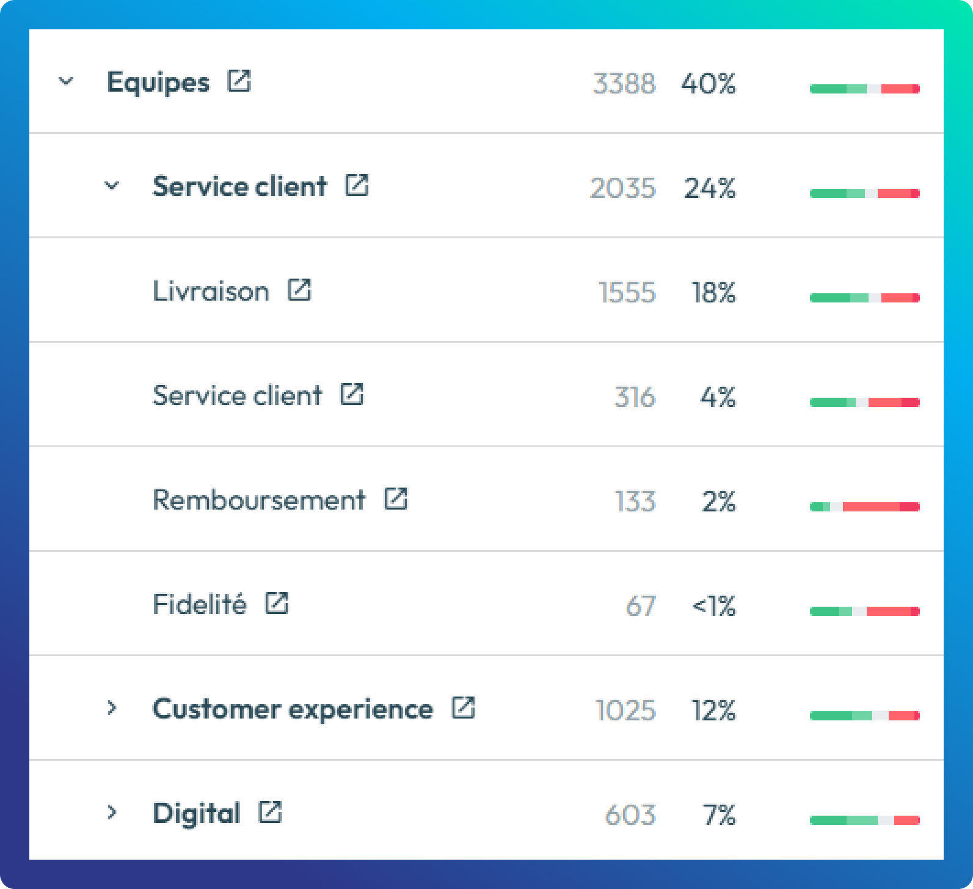Image resolution: width=973 pixels, height=889 pixels.
Task: Click the 7% share for Digital
Action: (x=719, y=815)
